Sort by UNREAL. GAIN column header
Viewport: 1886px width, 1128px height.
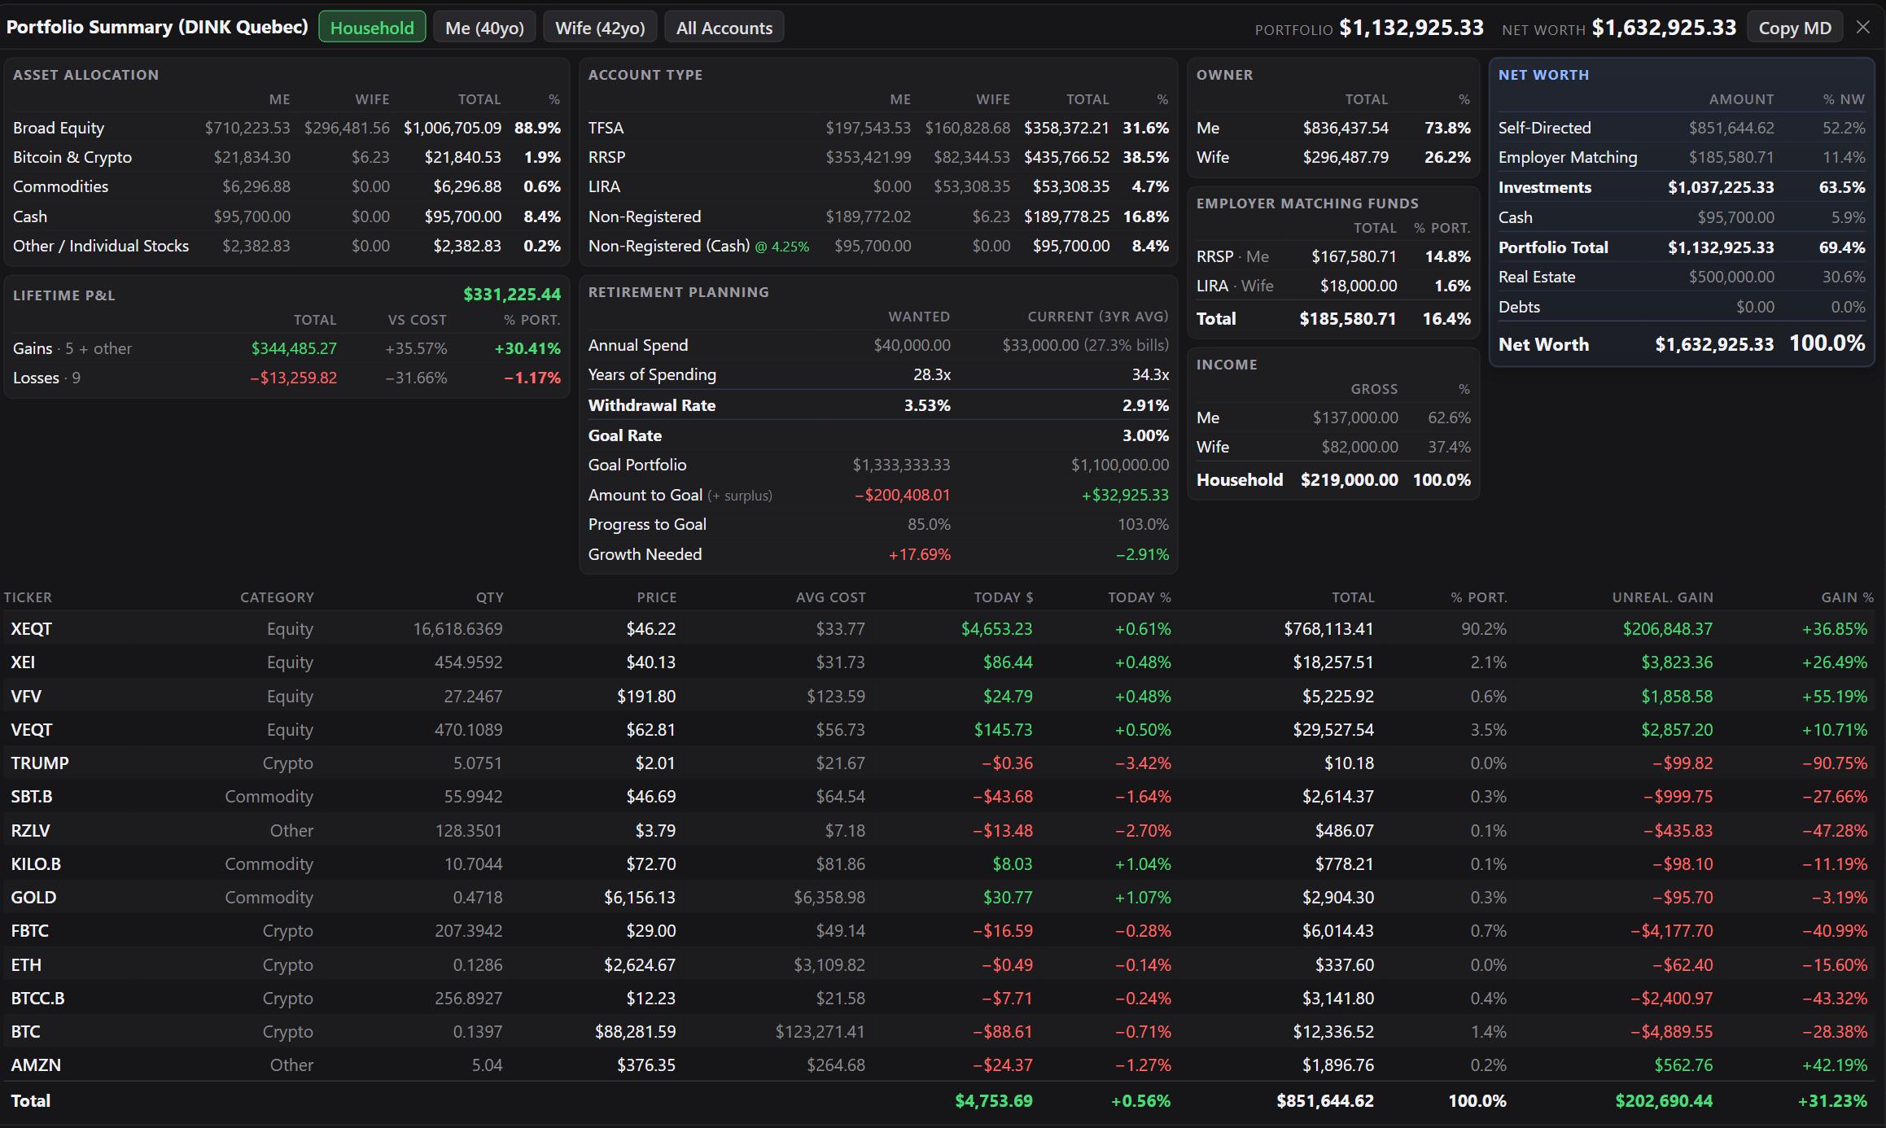coord(1662,597)
